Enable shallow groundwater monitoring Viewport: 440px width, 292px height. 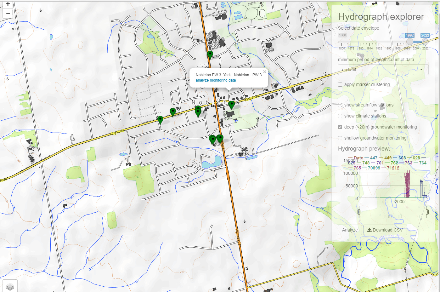(340, 138)
